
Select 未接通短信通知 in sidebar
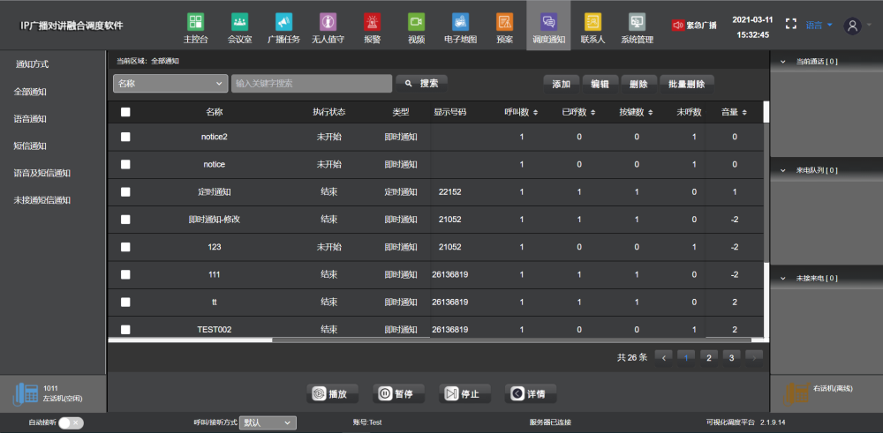tap(42, 199)
